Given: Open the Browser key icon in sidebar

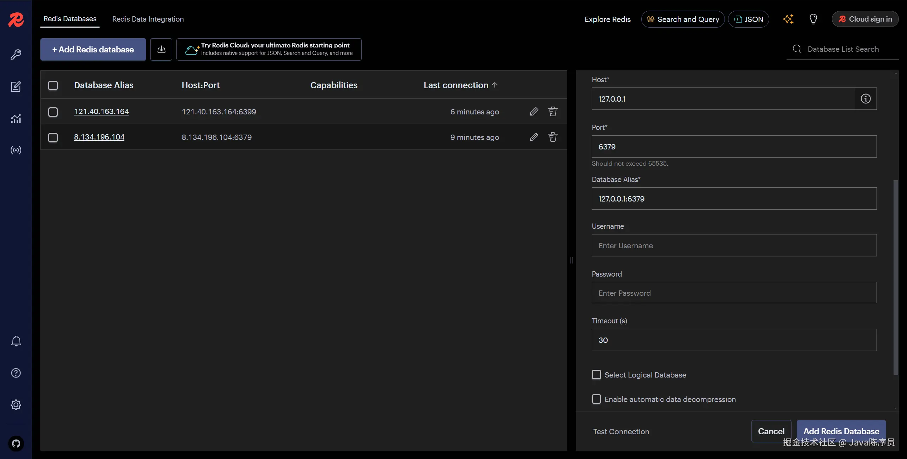Looking at the screenshot, I should click(16, 55).
